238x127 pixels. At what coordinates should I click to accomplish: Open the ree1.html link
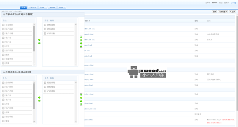(x=88, y=45)
